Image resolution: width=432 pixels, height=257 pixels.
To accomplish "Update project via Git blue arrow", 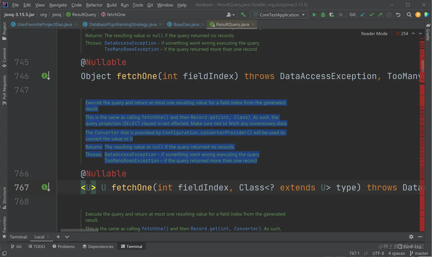I will point(363,15).
